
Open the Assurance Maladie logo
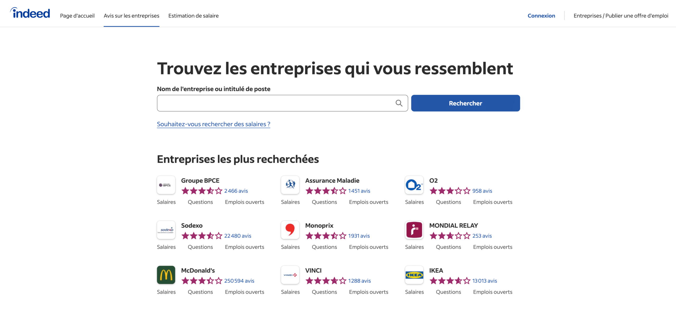(290, 185)
